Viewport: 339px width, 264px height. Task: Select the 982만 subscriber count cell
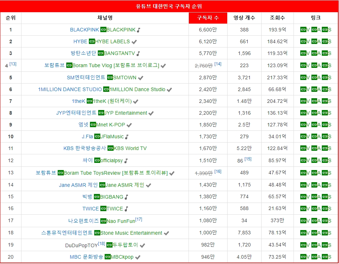(x=208, y=245)
